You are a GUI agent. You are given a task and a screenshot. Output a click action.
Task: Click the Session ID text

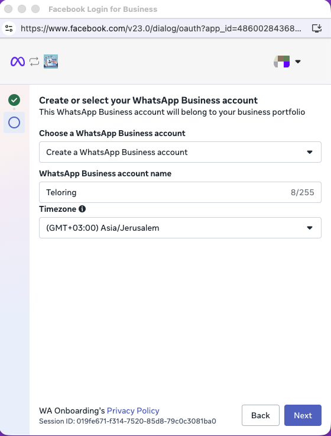click(x=128, y=421)
